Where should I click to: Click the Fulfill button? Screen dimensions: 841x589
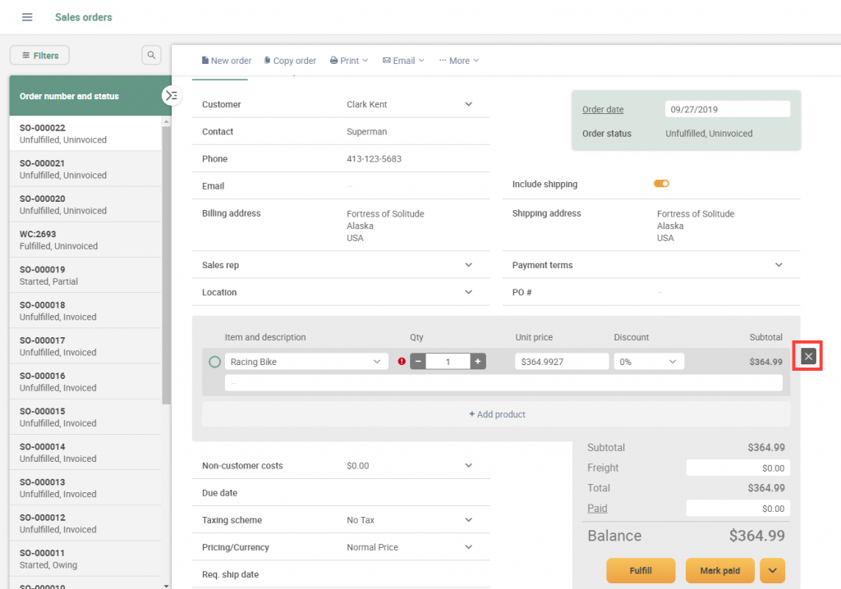point(641,570)
